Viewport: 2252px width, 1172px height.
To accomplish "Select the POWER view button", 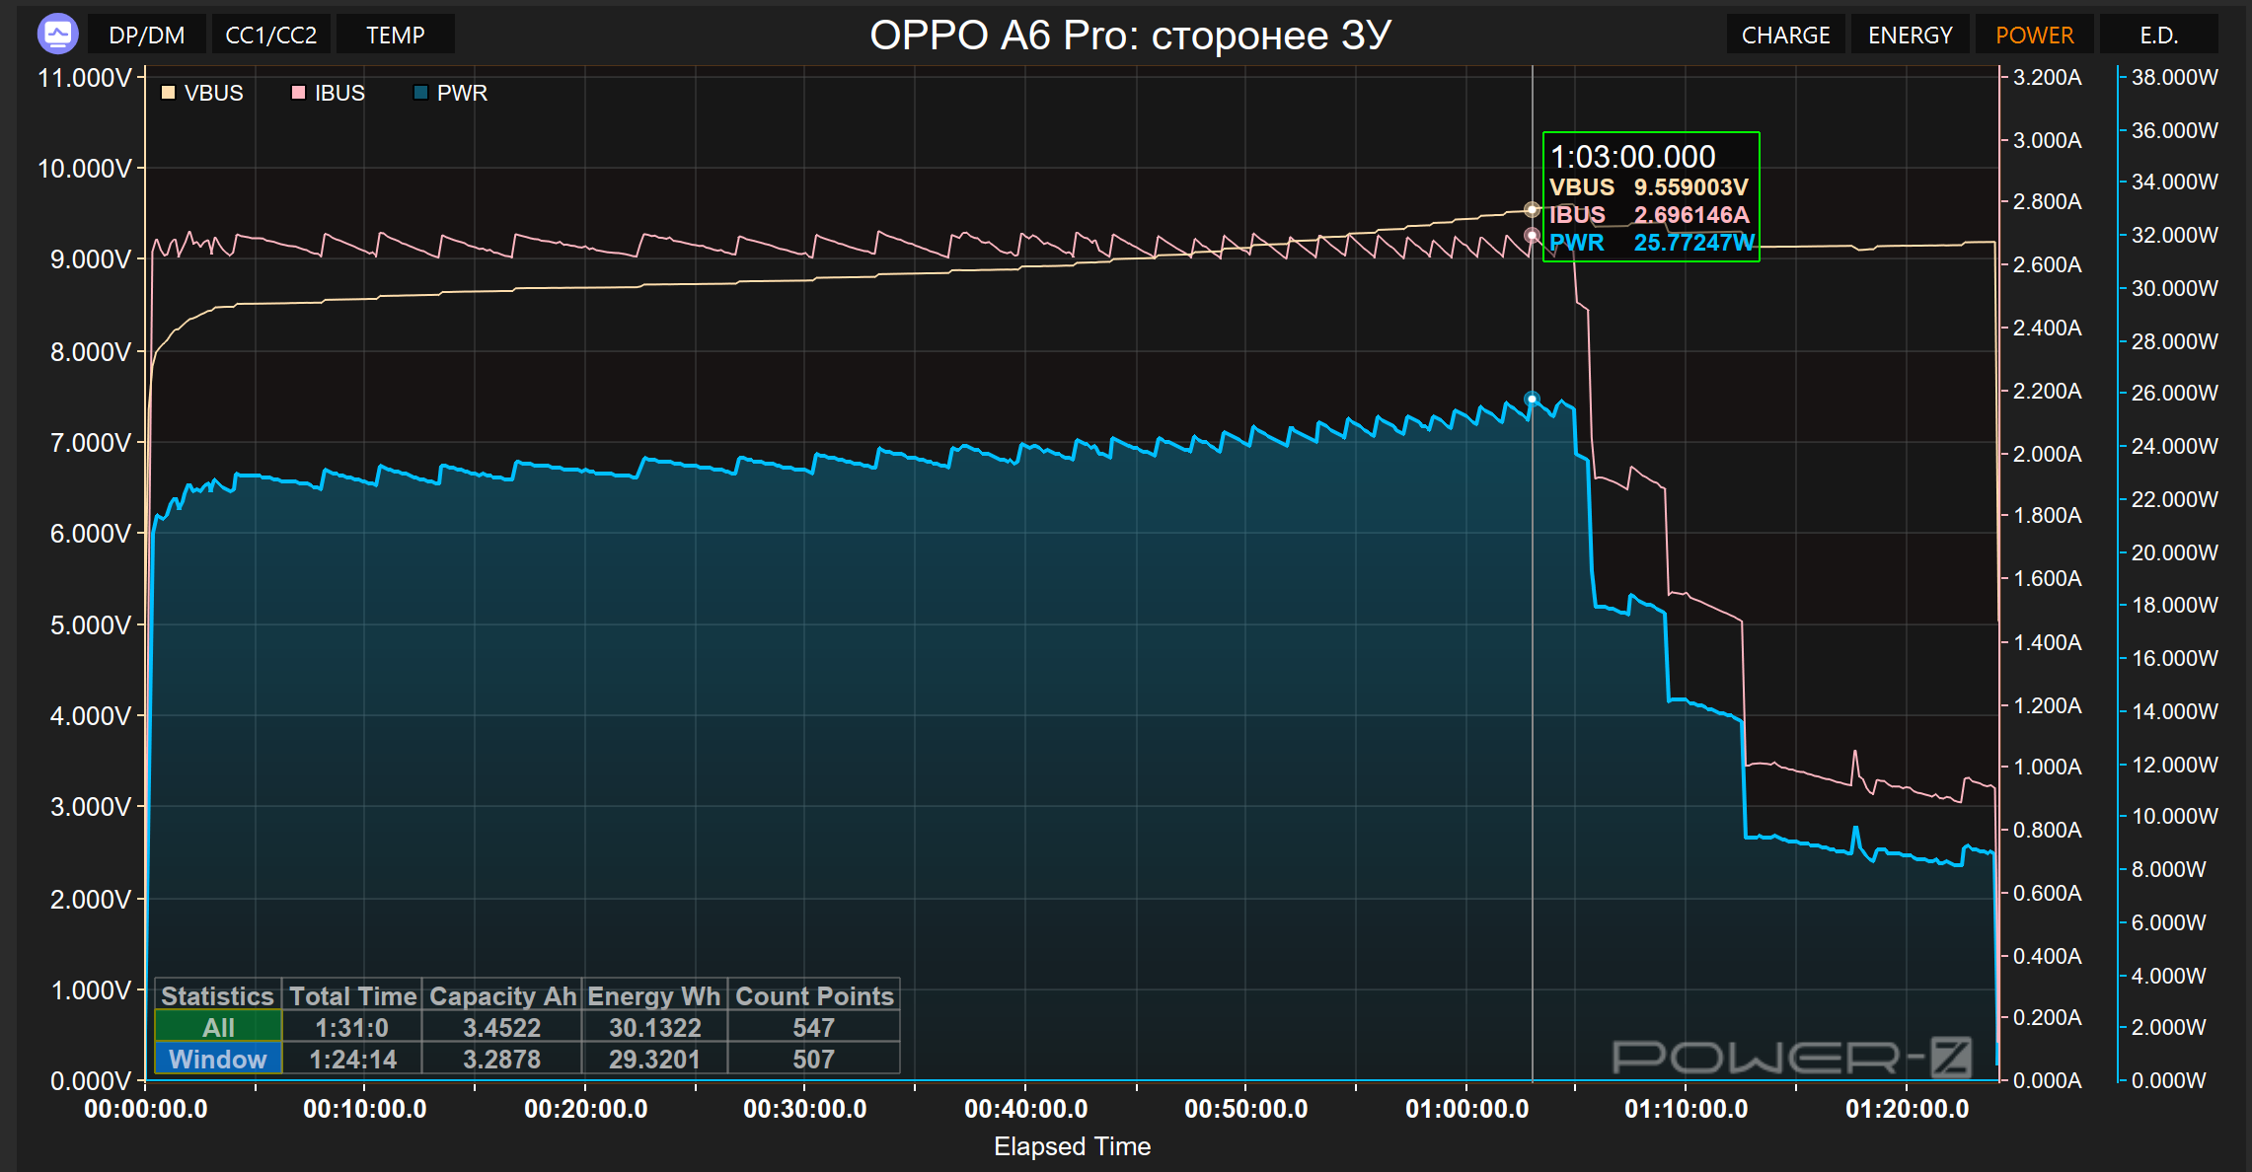I will coord(2034,35).
